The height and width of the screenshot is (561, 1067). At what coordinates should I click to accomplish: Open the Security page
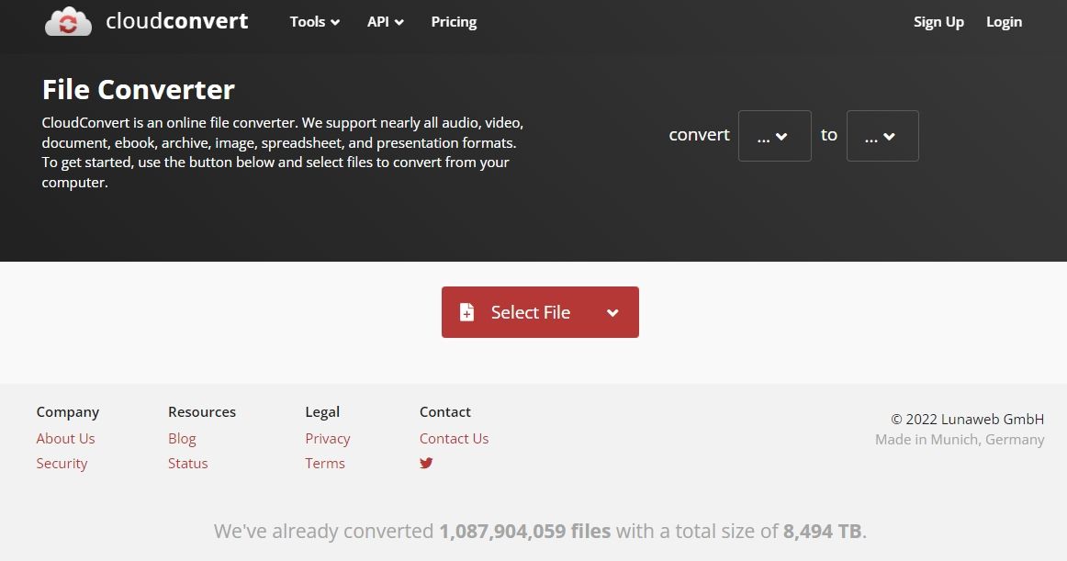pyautogui.click(x=62, y=463)
